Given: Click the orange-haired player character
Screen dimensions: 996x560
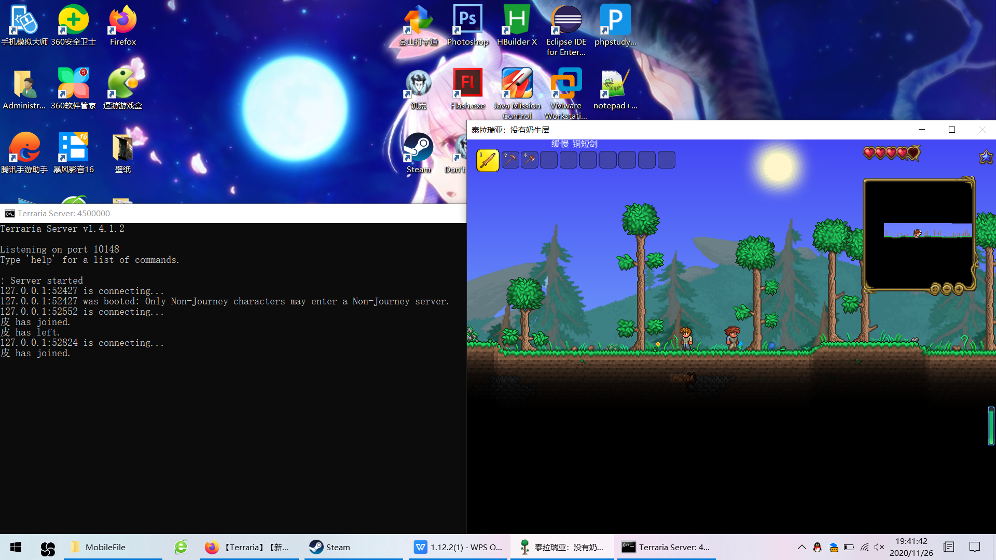Looking at the screenshot, I should (x=686, y=338).
